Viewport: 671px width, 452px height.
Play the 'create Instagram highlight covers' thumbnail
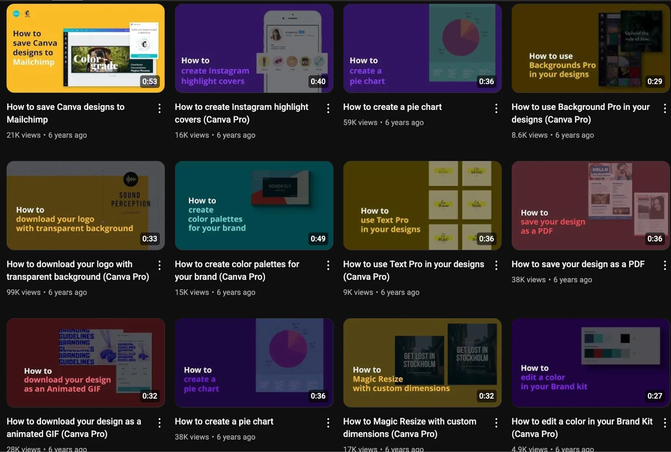click(254, 48)
